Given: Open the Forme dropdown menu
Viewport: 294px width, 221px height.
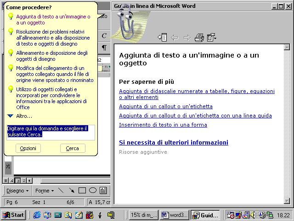Looking at the screenshot, I should coord(45,191).
